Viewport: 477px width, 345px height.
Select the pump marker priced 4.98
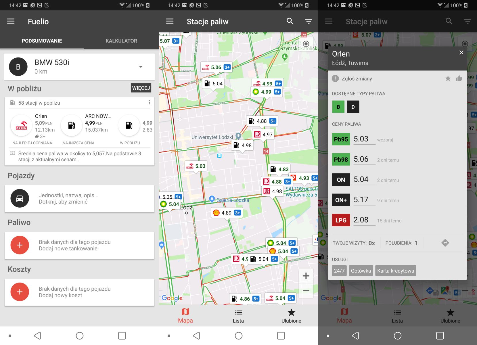(242, 145)
